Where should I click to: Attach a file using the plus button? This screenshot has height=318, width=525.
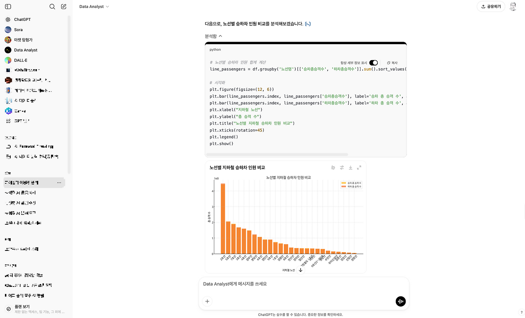(x=207, y=301)
